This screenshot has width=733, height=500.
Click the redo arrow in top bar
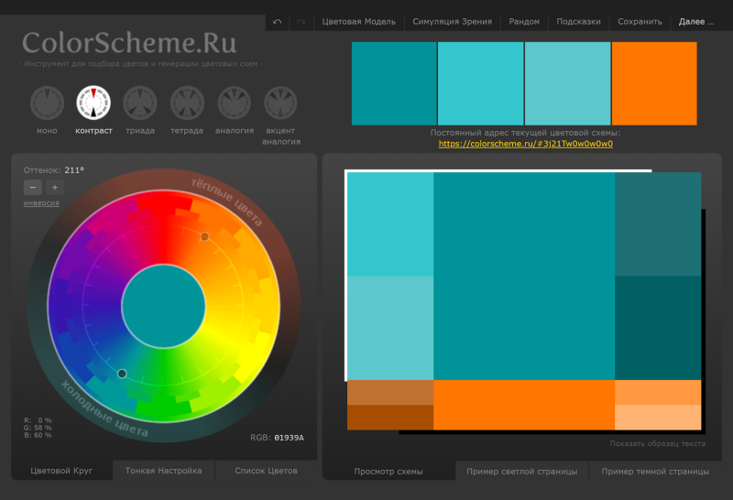tap(301, 21)
